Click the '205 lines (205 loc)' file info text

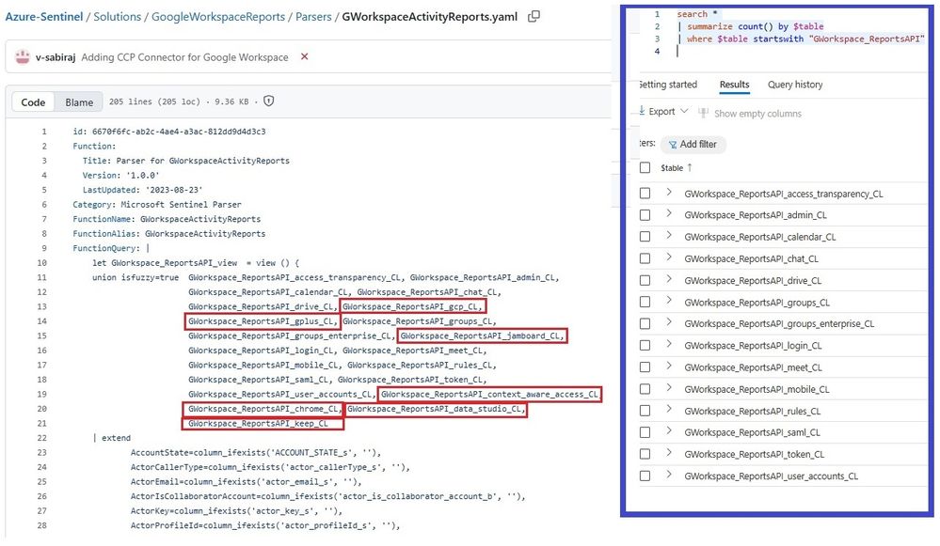coord(154,101)
